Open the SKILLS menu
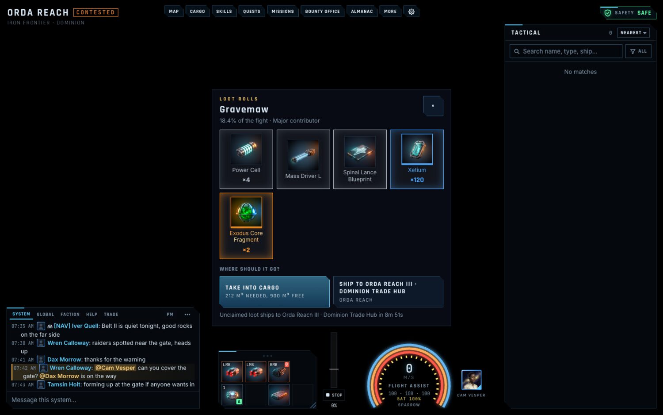 click(224, 12)
